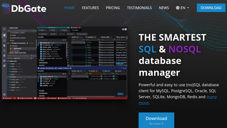Click the cloud icon in app sidebar

[x=4, y=60]
